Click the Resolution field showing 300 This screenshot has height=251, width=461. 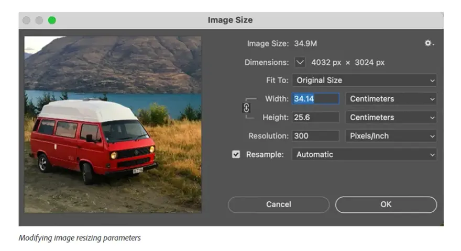pyautogui.click(x=315, y=136)
